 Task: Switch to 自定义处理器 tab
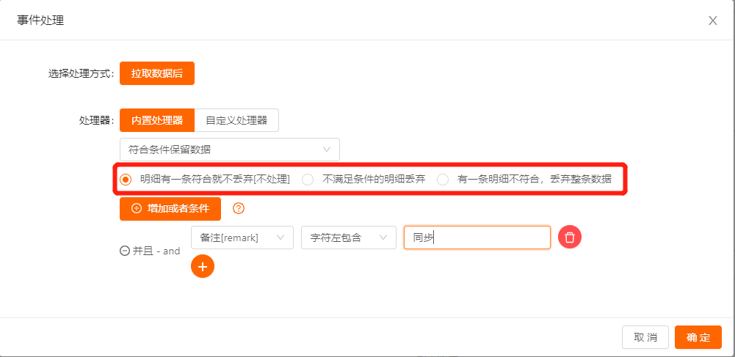(x=236, y=120)
